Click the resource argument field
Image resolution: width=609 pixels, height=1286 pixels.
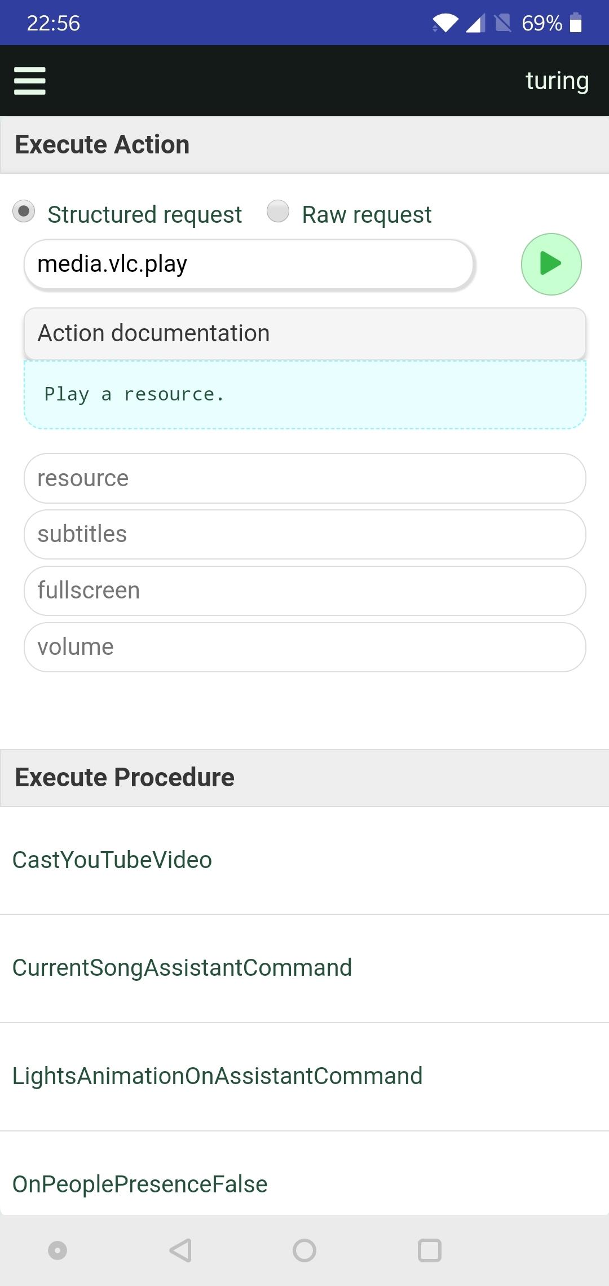point(304,478)
